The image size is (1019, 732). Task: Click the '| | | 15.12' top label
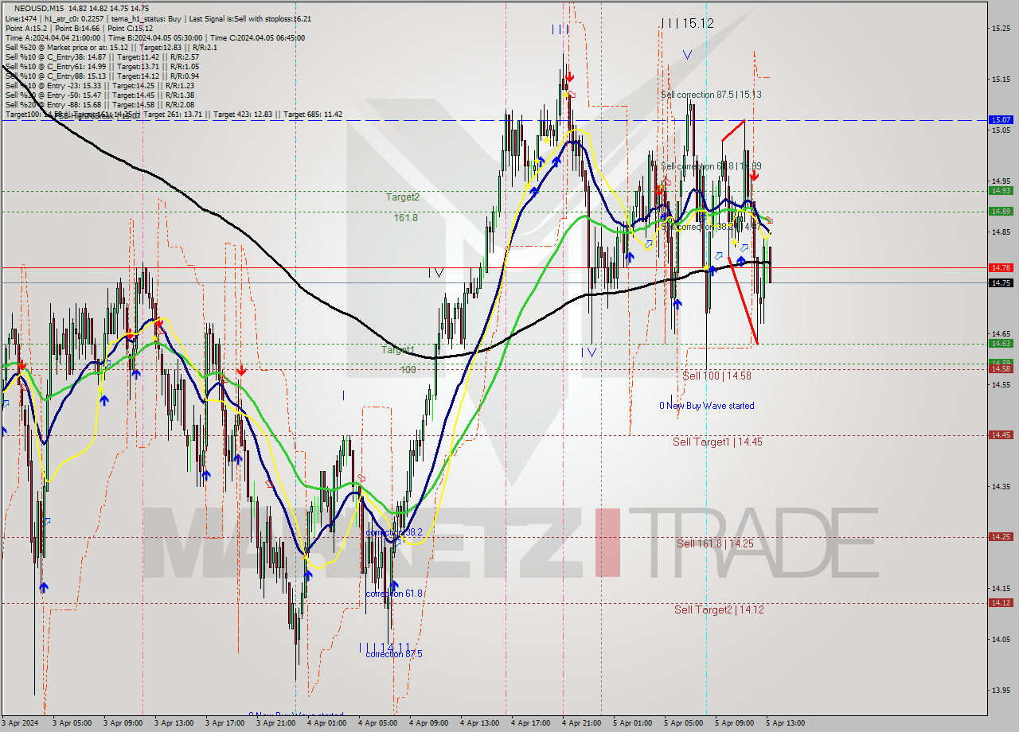(688, 24)
